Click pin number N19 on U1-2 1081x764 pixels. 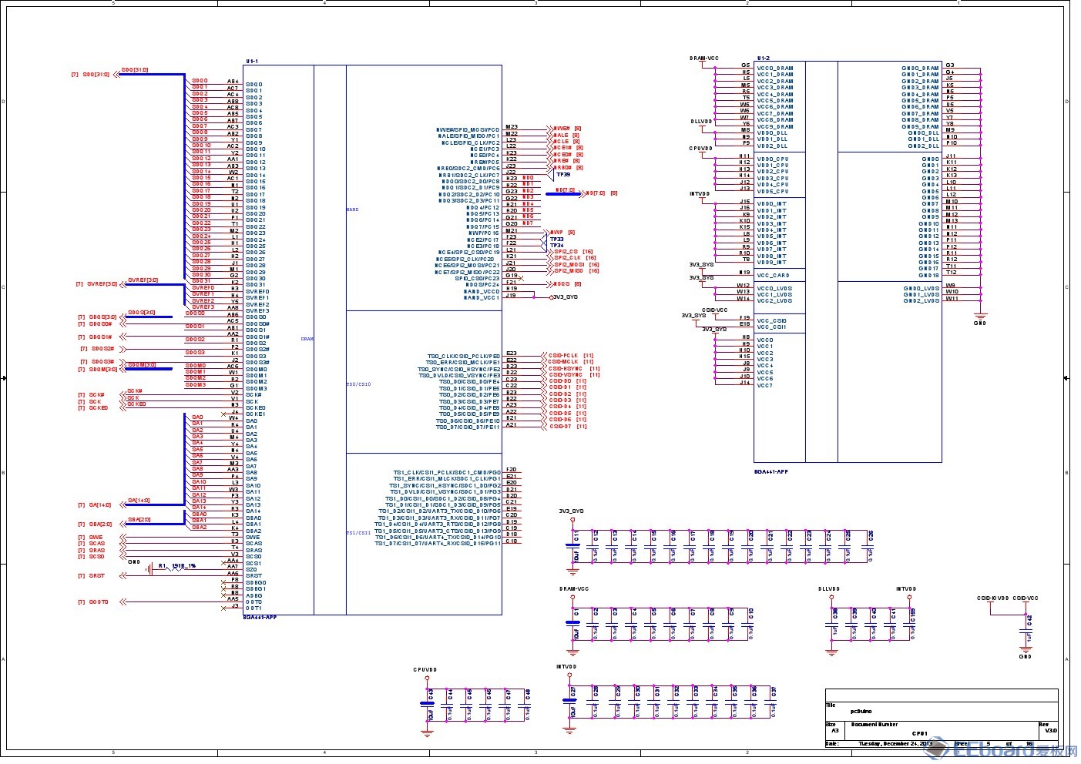coord(744,272)
